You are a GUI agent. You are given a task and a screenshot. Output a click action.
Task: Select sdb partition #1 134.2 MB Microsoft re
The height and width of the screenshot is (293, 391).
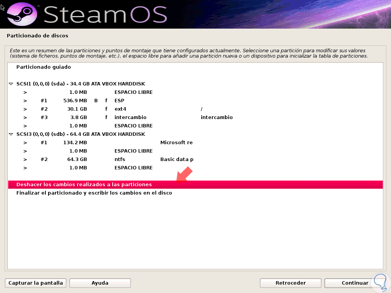tap(195, 143)
